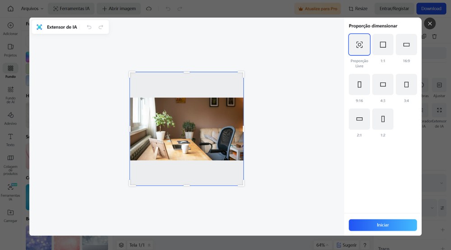Select the 3:4 aspect ratio
This screenshot has height=250, width=451.
pos(406,85)
